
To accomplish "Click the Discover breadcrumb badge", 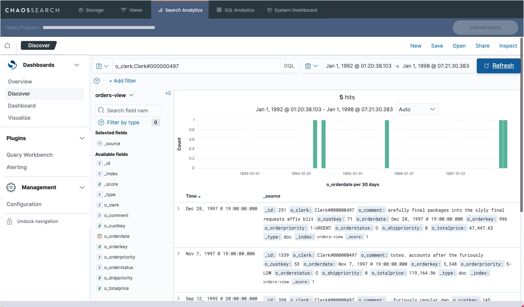I will pos(39,45).
